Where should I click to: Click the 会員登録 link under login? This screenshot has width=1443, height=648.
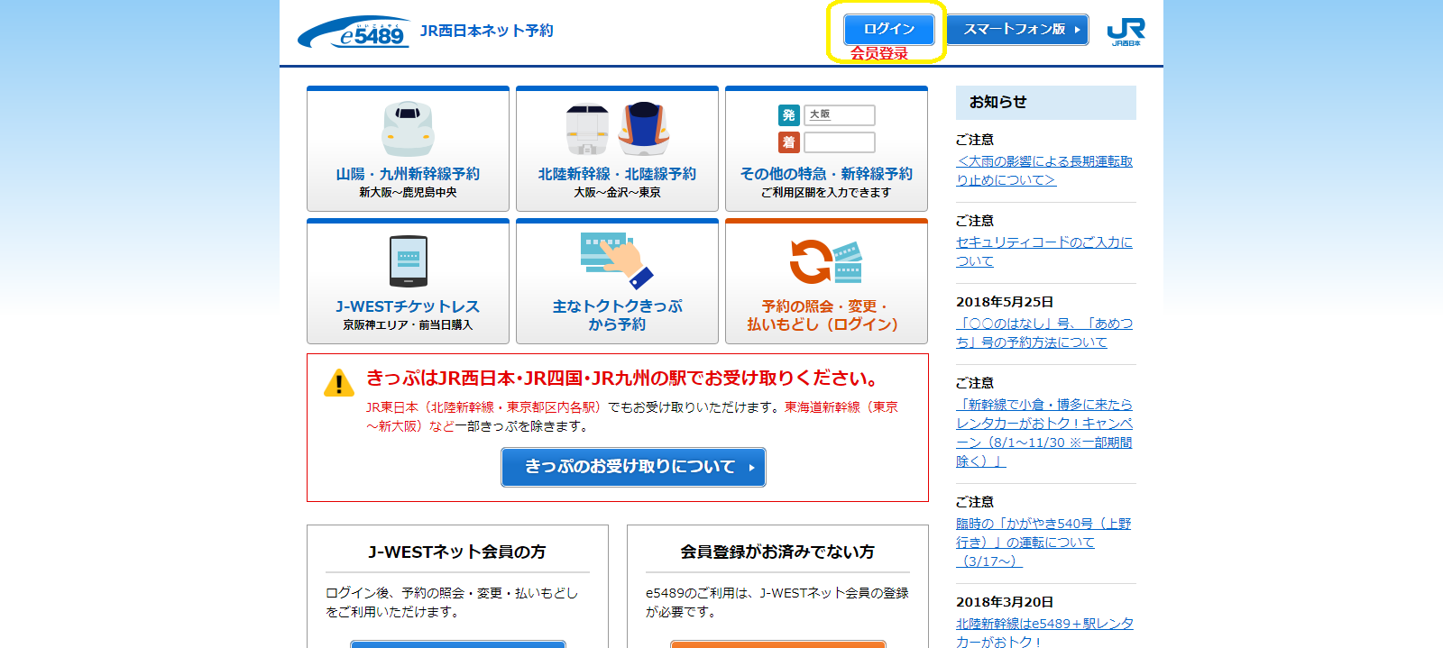[879, 53]
